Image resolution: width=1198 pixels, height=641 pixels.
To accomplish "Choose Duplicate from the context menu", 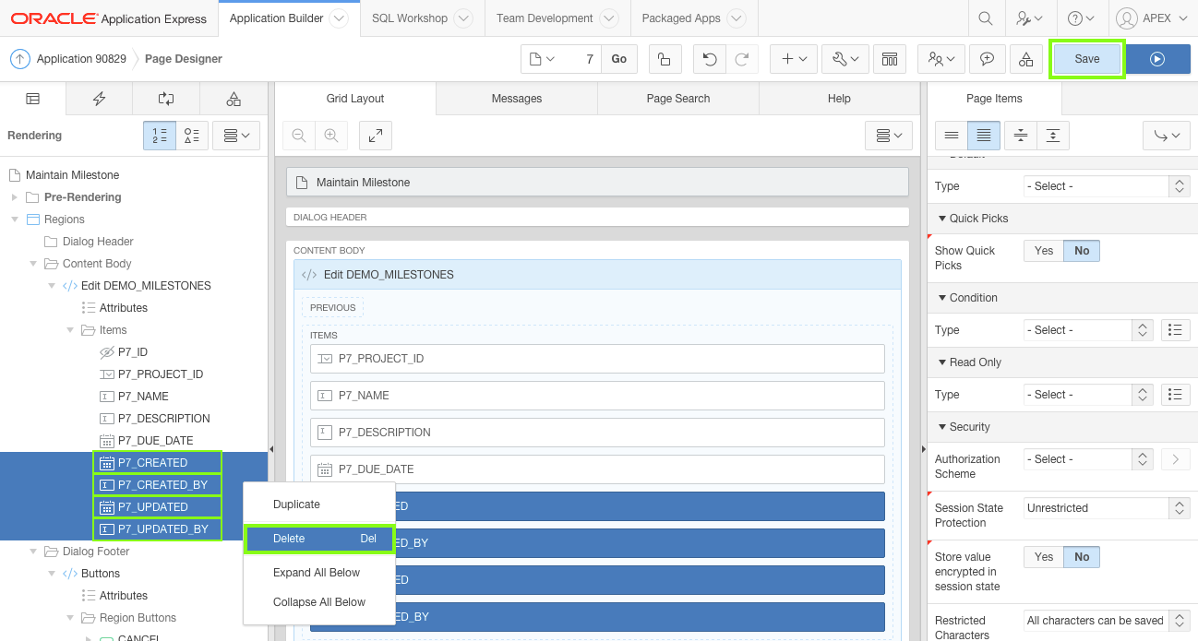I will coord(319,504).
